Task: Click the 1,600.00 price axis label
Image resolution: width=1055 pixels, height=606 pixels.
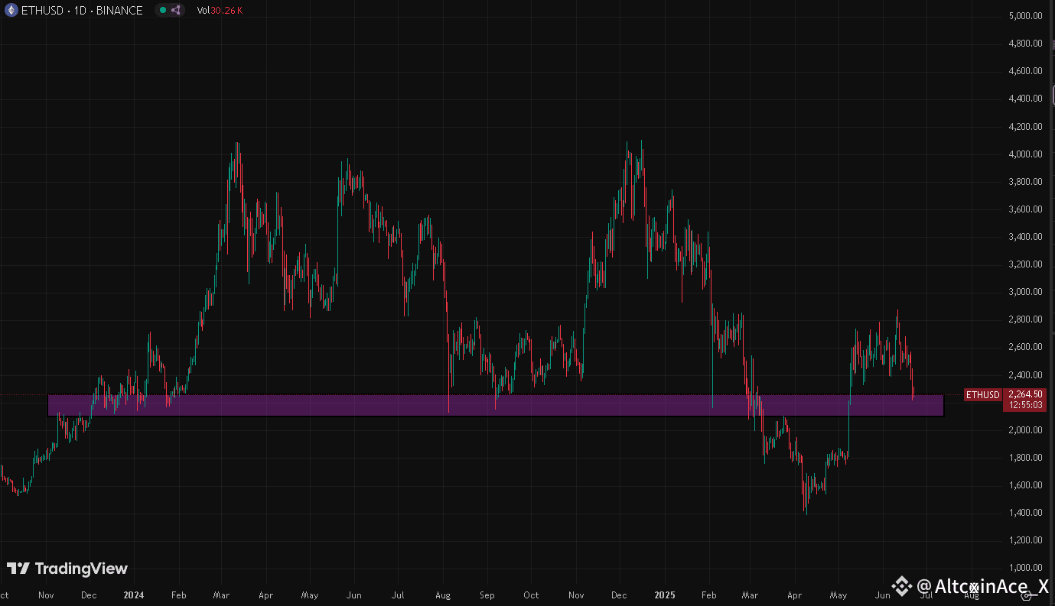Action: pos(1025,485)
